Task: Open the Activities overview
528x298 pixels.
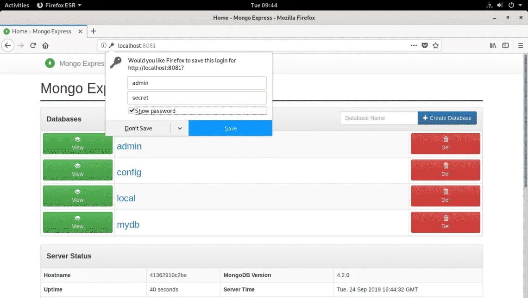Action: pos(17,5)
